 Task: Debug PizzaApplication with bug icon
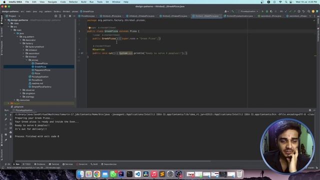coord(266,11)
